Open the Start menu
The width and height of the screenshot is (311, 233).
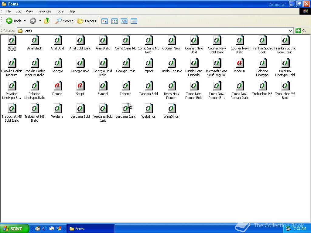click(14, 228)
